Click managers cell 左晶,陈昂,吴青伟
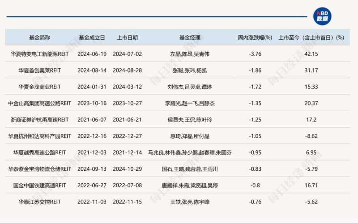Image resolution: width=358 pixels, height=223 pixels. pos(190,54)
